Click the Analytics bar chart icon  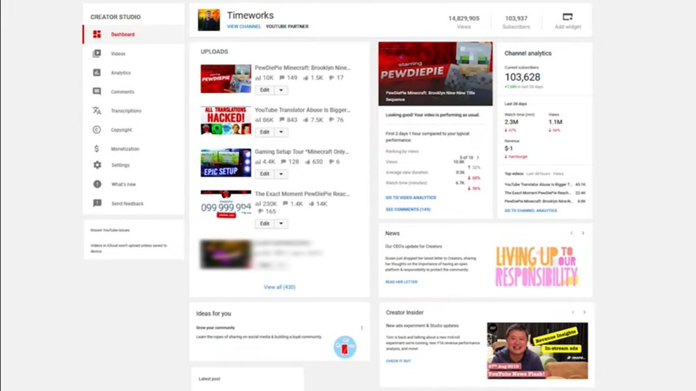97,72
